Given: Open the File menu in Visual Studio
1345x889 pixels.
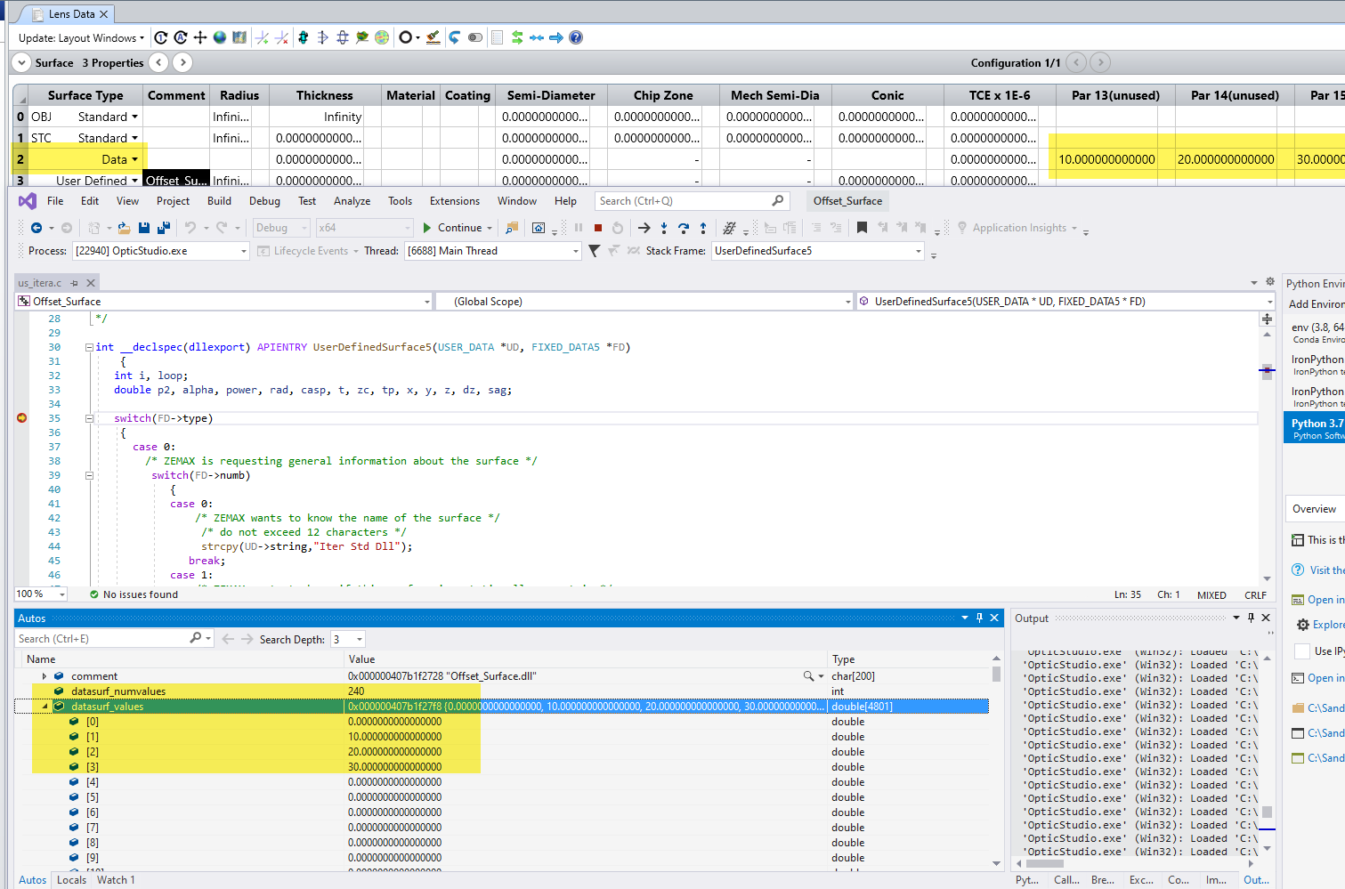Looking at the screenshot, I should click(55, 201).
